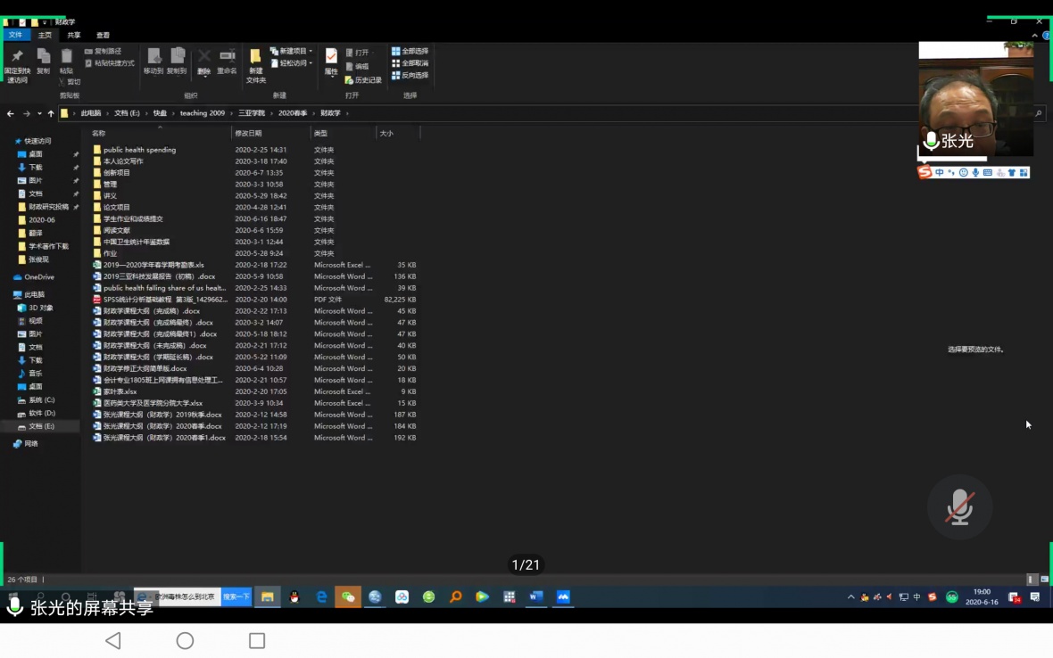1053x658 pixels.
Task: Switch to the 查看 ribbon tab
Action: click(x=103, y=35)
